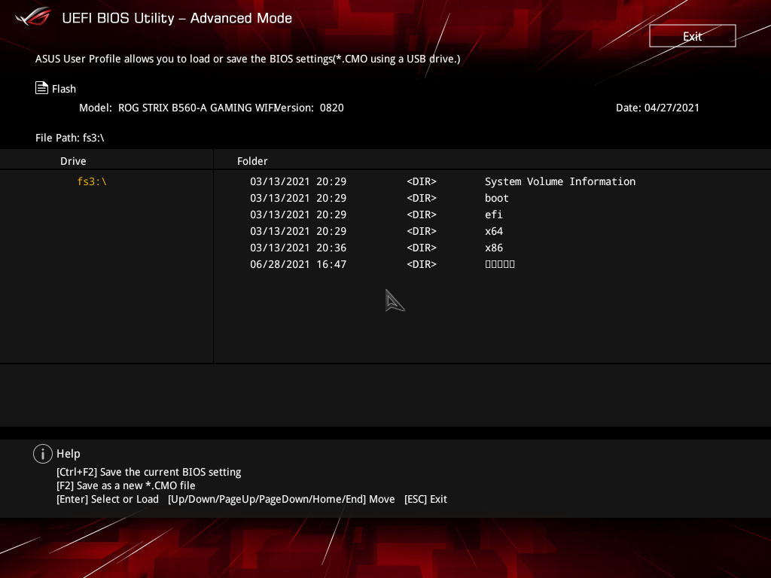Image resolution: width=771 pixels, height=578 pixels.
Task: Click the DIR tag of System Volume Information
Action: 422,181
